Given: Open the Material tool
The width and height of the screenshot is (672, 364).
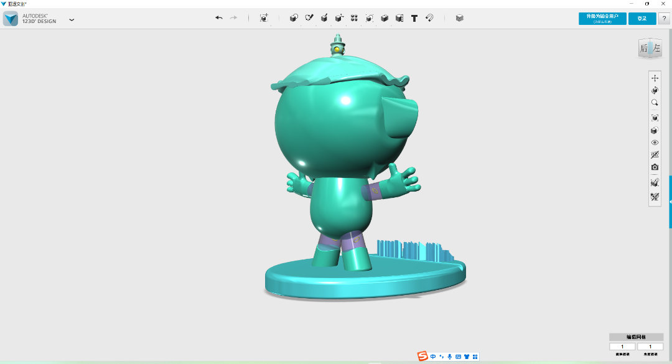Looking at the screenshot, I should (x=459, y=18).
